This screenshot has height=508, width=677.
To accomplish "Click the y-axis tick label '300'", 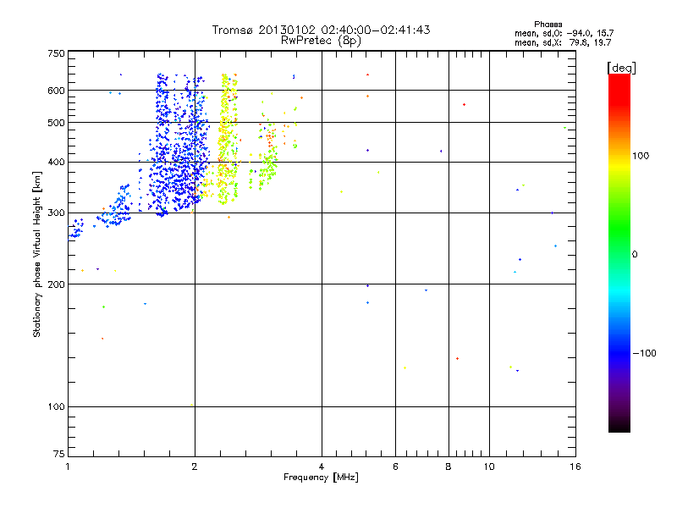I will click(x=56, y=213).
